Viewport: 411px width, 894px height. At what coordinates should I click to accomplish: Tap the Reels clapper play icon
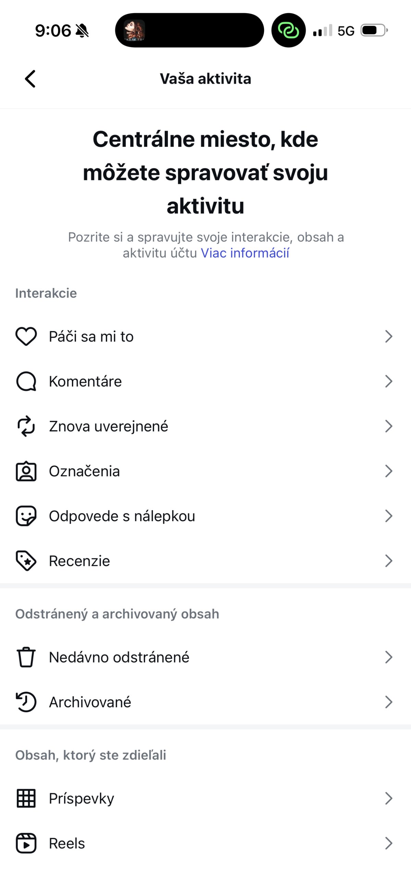click(x=26, y=843)
